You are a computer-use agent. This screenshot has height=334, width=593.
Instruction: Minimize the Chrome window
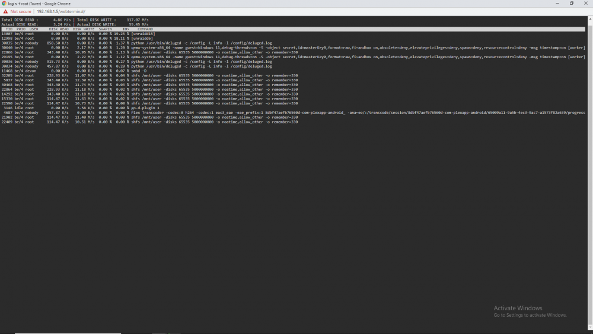557,4
